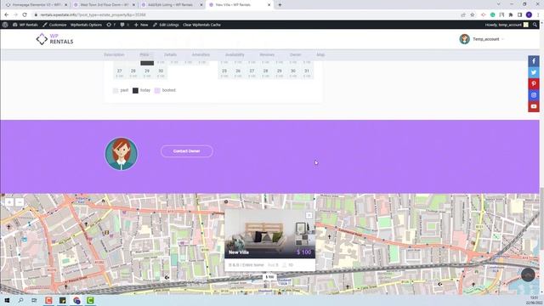Click Edit Listings in the admin bar
Viewport: 544px width, 306px height.
tap(166, 25)
